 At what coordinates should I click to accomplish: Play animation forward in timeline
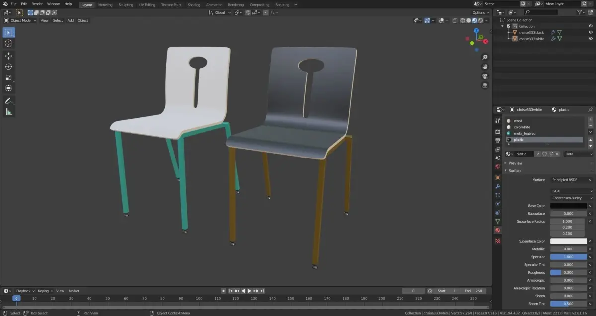click(x=249, y=291)
